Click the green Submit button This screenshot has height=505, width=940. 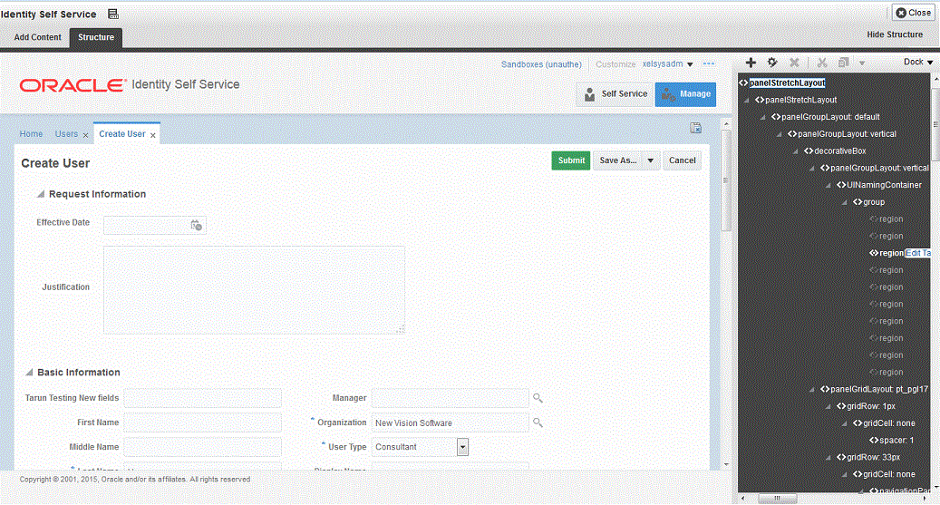571,160
